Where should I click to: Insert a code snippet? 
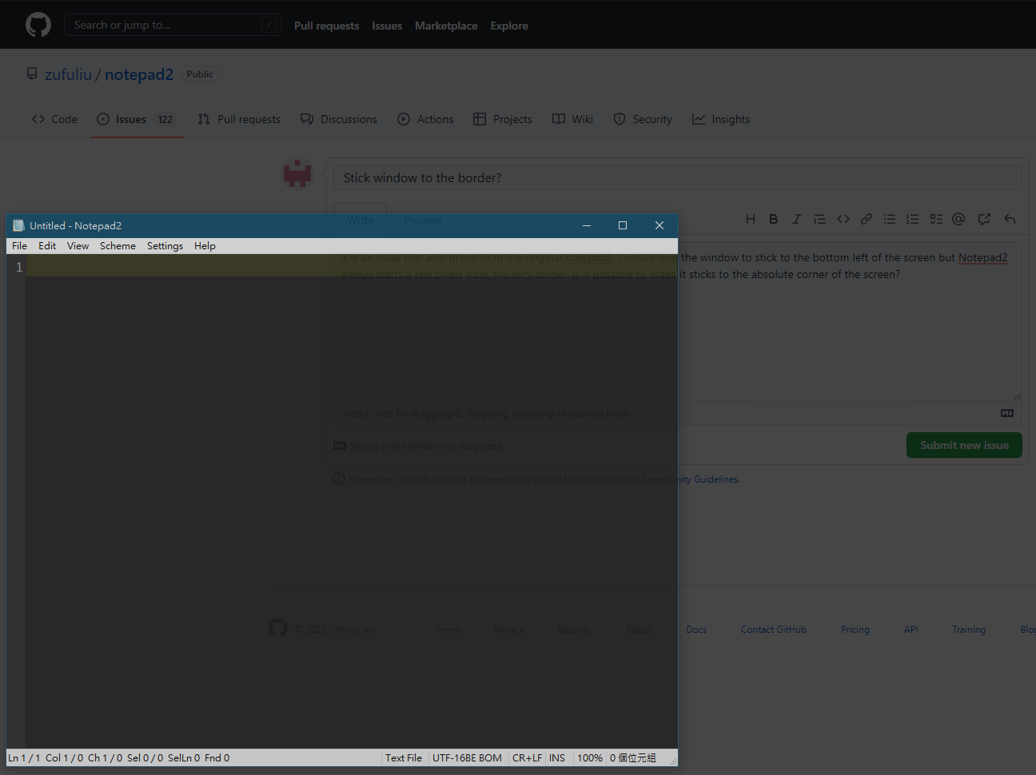pos(843,218)
